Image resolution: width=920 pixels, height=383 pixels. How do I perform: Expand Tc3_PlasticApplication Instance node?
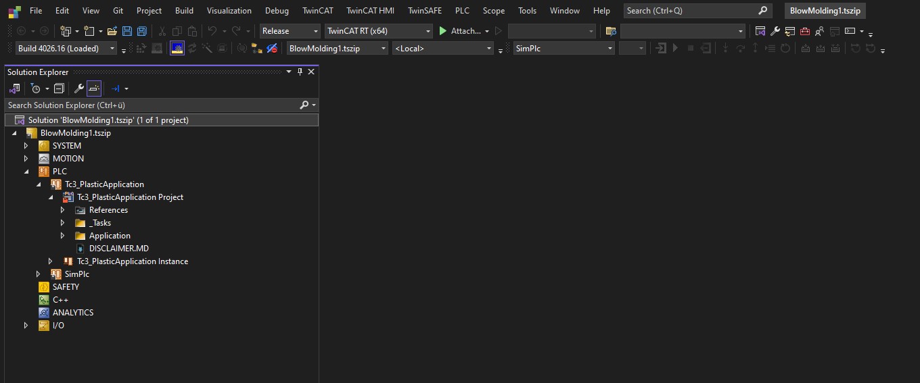pyautogui.click(x=51, y=261)
